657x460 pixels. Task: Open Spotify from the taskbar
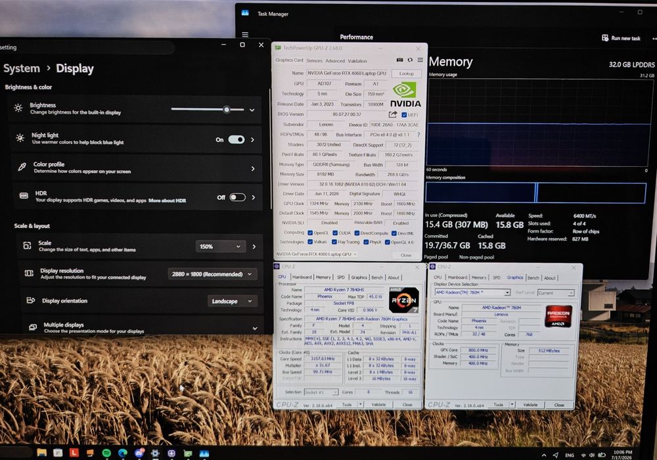click(x=106, y=453)
